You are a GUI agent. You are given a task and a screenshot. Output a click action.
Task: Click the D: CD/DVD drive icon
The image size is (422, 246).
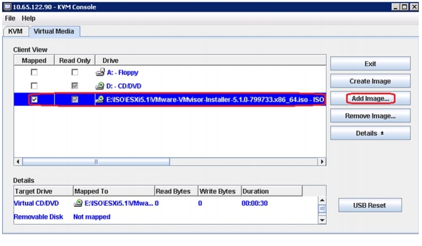[100, 86]
